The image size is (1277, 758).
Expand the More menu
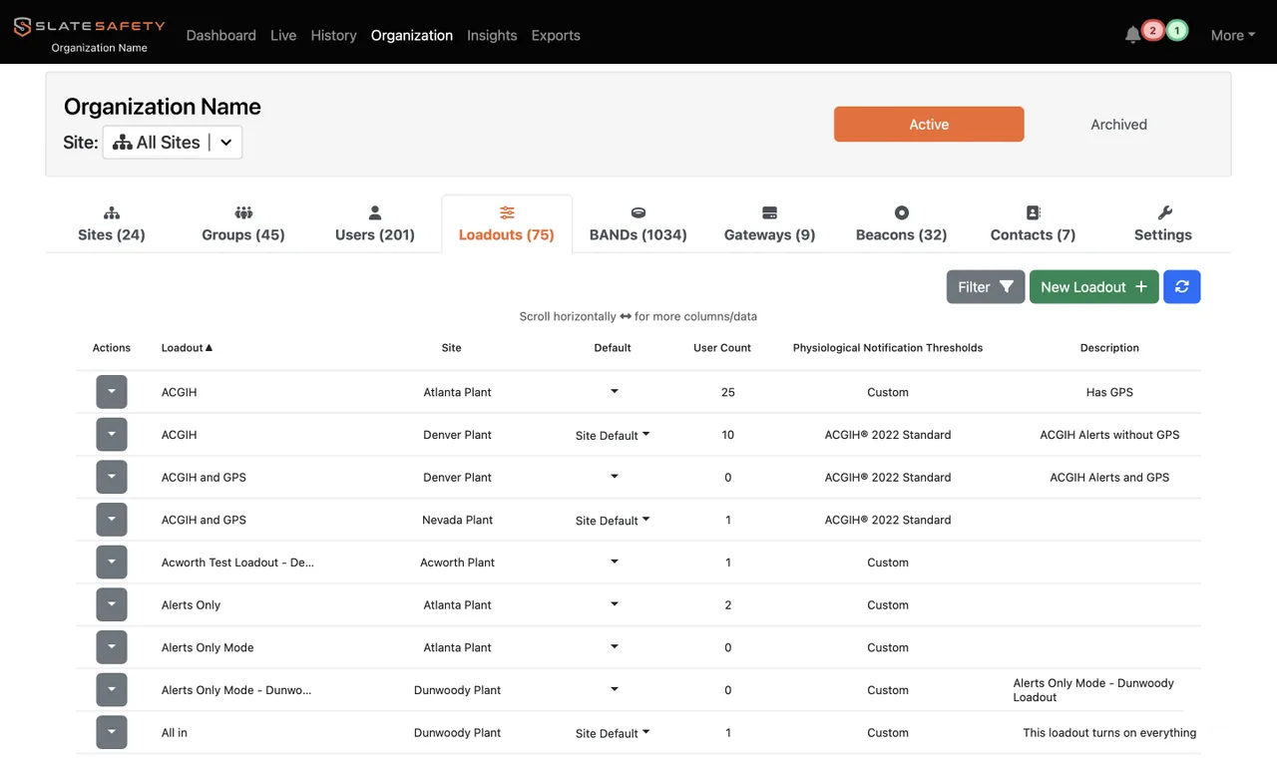click(x=1233, y=35)
